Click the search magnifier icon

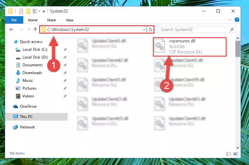click(x=232, y=29)
